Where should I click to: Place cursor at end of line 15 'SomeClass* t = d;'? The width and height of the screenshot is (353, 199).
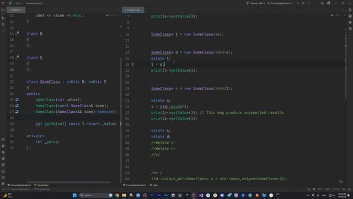click(x=165, y=65)
